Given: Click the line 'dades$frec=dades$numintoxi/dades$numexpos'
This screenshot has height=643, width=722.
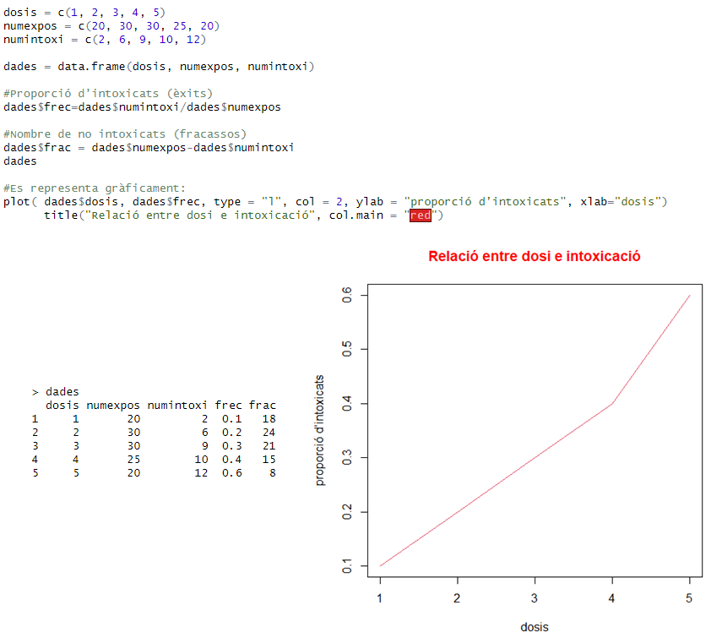Looking at the screenshot, I should tap(142, 107).
